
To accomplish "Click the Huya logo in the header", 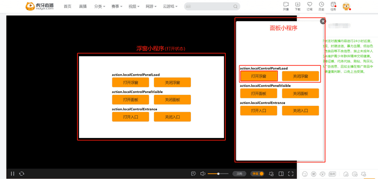I will click(x=39, y=6).
